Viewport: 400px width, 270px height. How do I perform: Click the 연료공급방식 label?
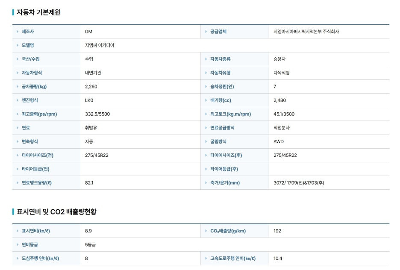[x=223, y=128]
